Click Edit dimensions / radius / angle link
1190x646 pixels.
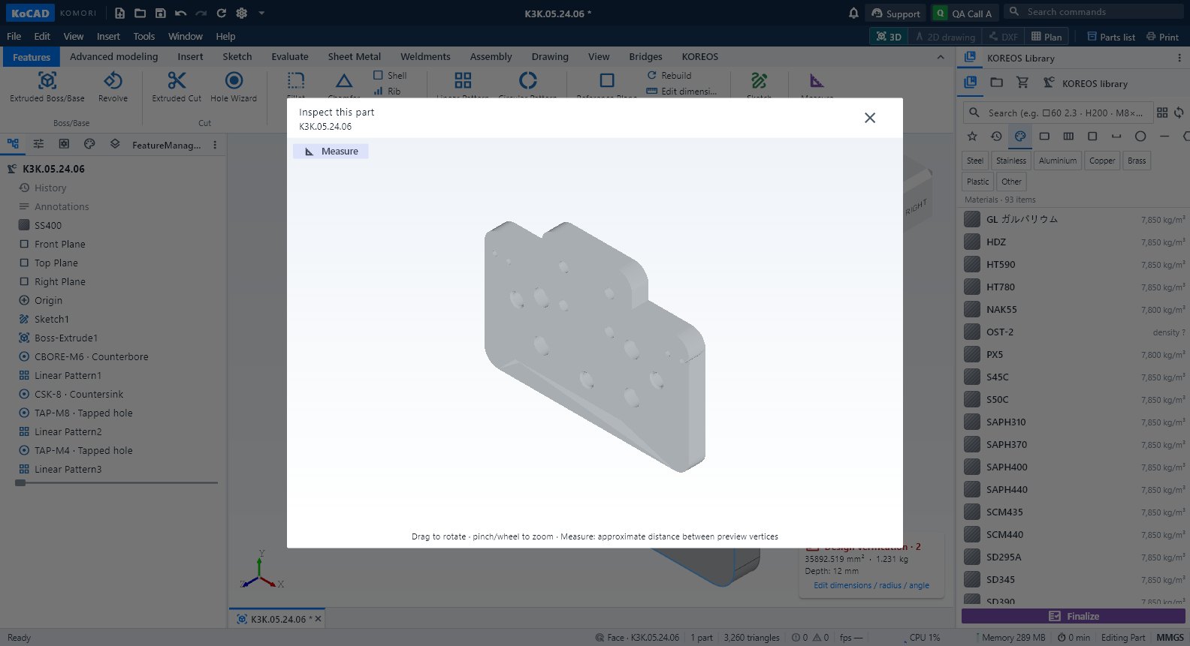871,585
